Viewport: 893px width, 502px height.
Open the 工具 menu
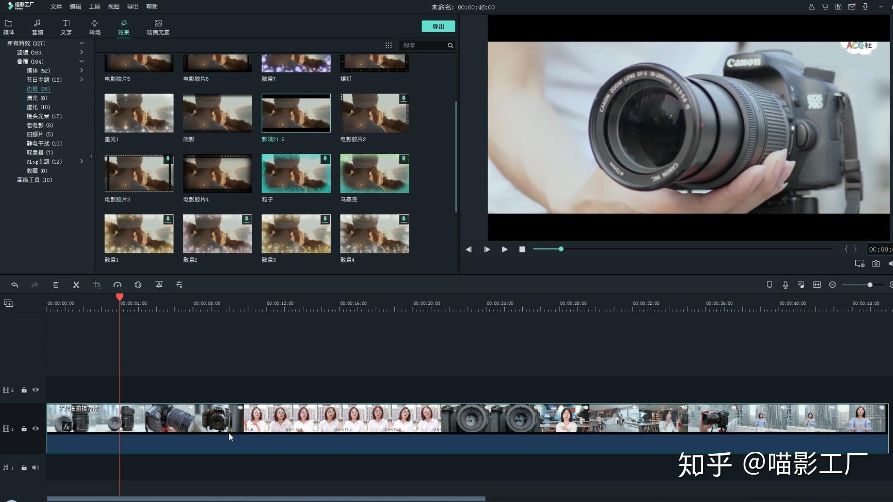tap(94, 7)
